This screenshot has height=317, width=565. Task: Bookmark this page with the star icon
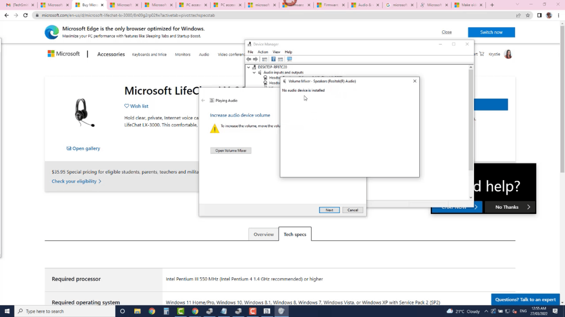[528, 15]
